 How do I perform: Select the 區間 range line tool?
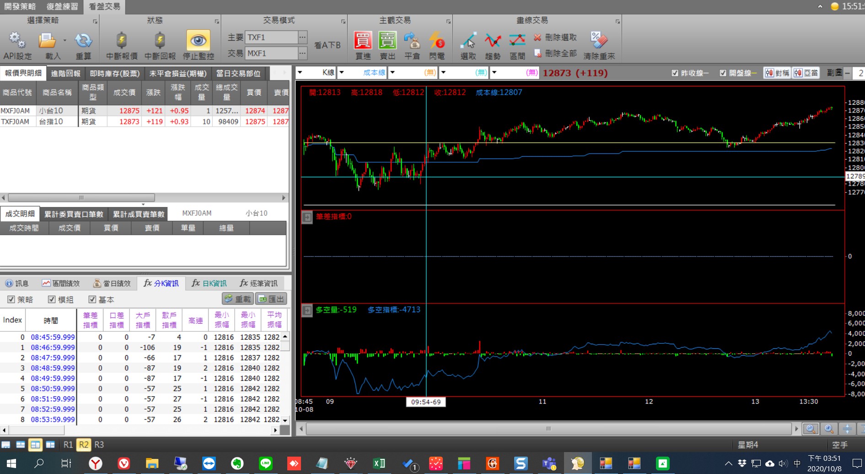click(x=517, y=40)
